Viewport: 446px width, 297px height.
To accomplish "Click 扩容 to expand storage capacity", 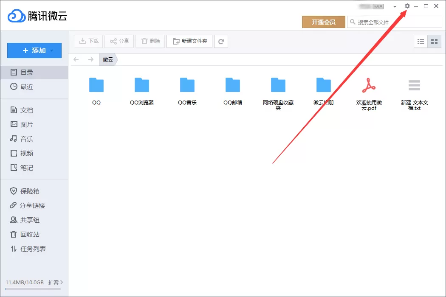I will pyautogui.click(x=56, y=282).
